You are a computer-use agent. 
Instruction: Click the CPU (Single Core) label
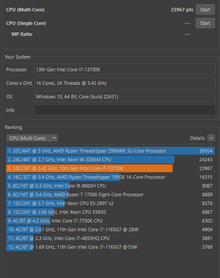point(26,23)
